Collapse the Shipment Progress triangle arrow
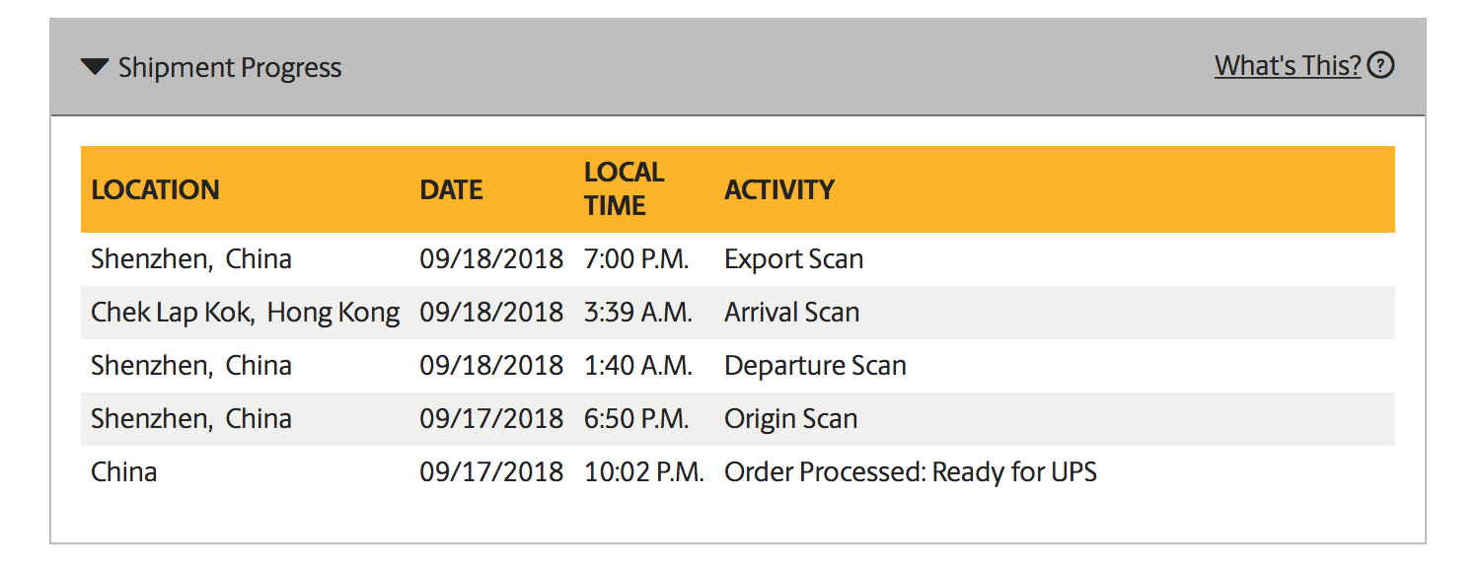Screen dimensions: 1480x570 click(x=95, y=67)
